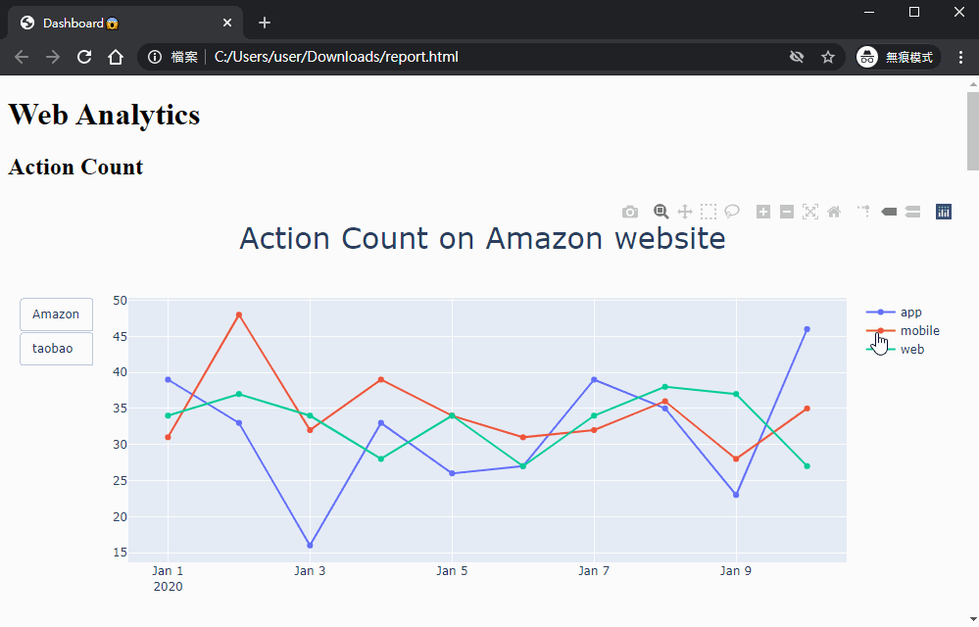Select the taobao button
The width and height of the screenshot is (979, 627).
point(56,349)
